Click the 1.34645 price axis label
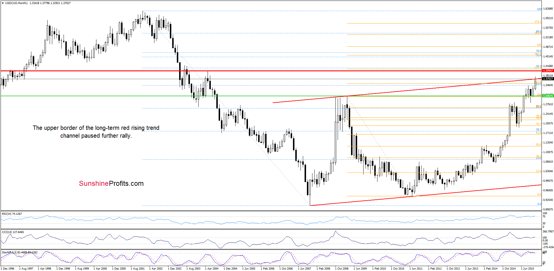The width and height of the screenshot is (554, 271). point(548,85)
